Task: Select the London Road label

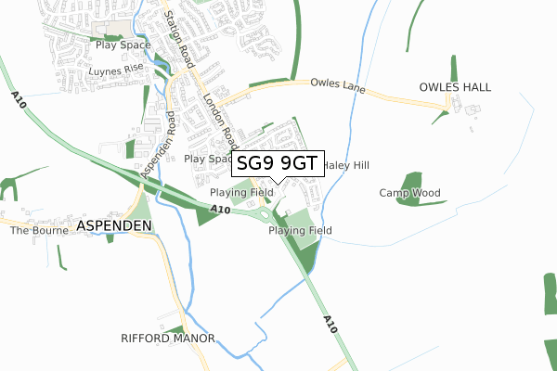Action: pos(220,122)
